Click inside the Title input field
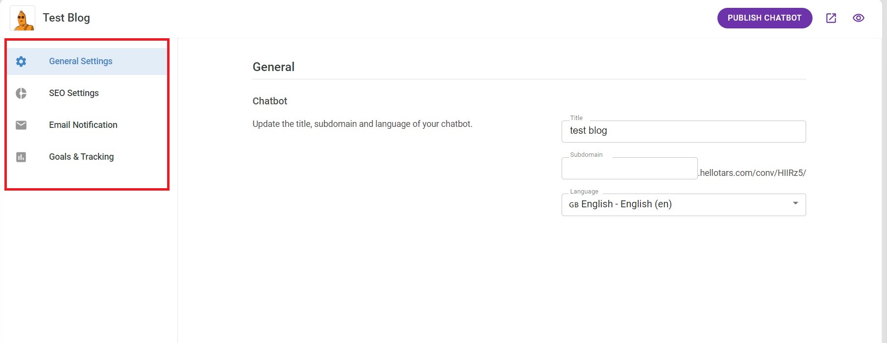The height and width of the screenshot is (343, 887). coord(683,131)
